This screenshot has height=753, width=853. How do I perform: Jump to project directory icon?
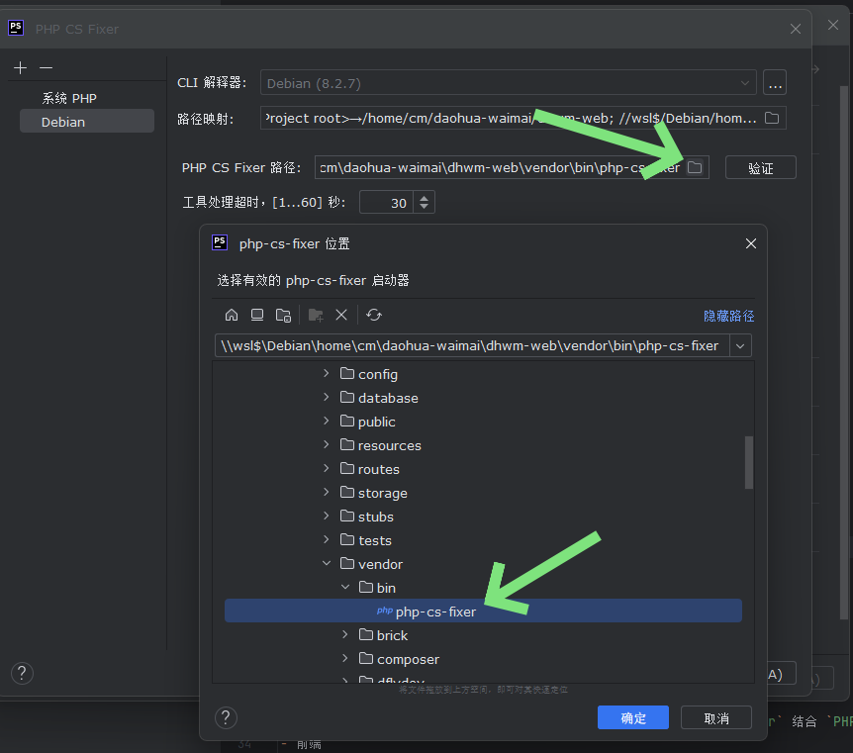[283, 315]
